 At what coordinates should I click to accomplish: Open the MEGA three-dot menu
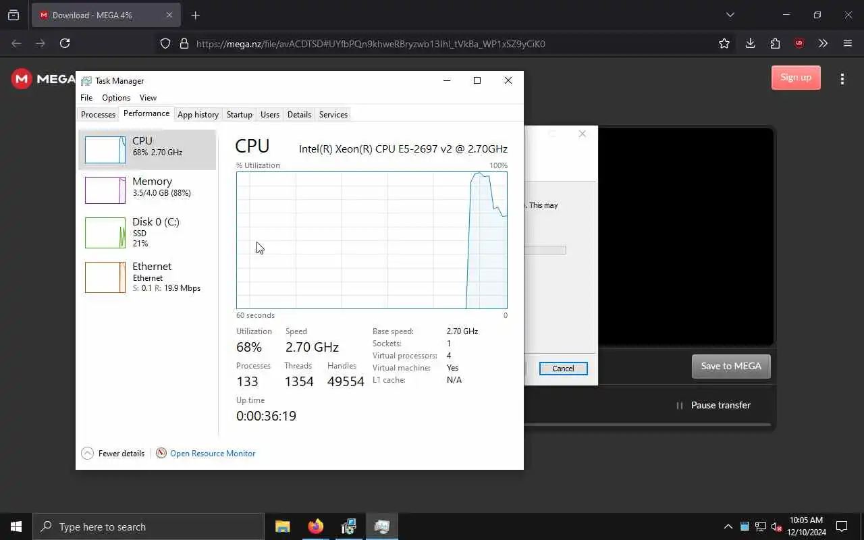click(842, 79)
